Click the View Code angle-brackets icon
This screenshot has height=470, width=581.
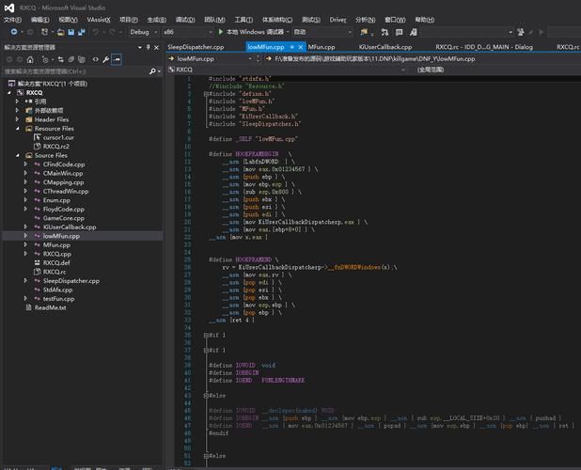pyautogui.click(x=96, y=59)
